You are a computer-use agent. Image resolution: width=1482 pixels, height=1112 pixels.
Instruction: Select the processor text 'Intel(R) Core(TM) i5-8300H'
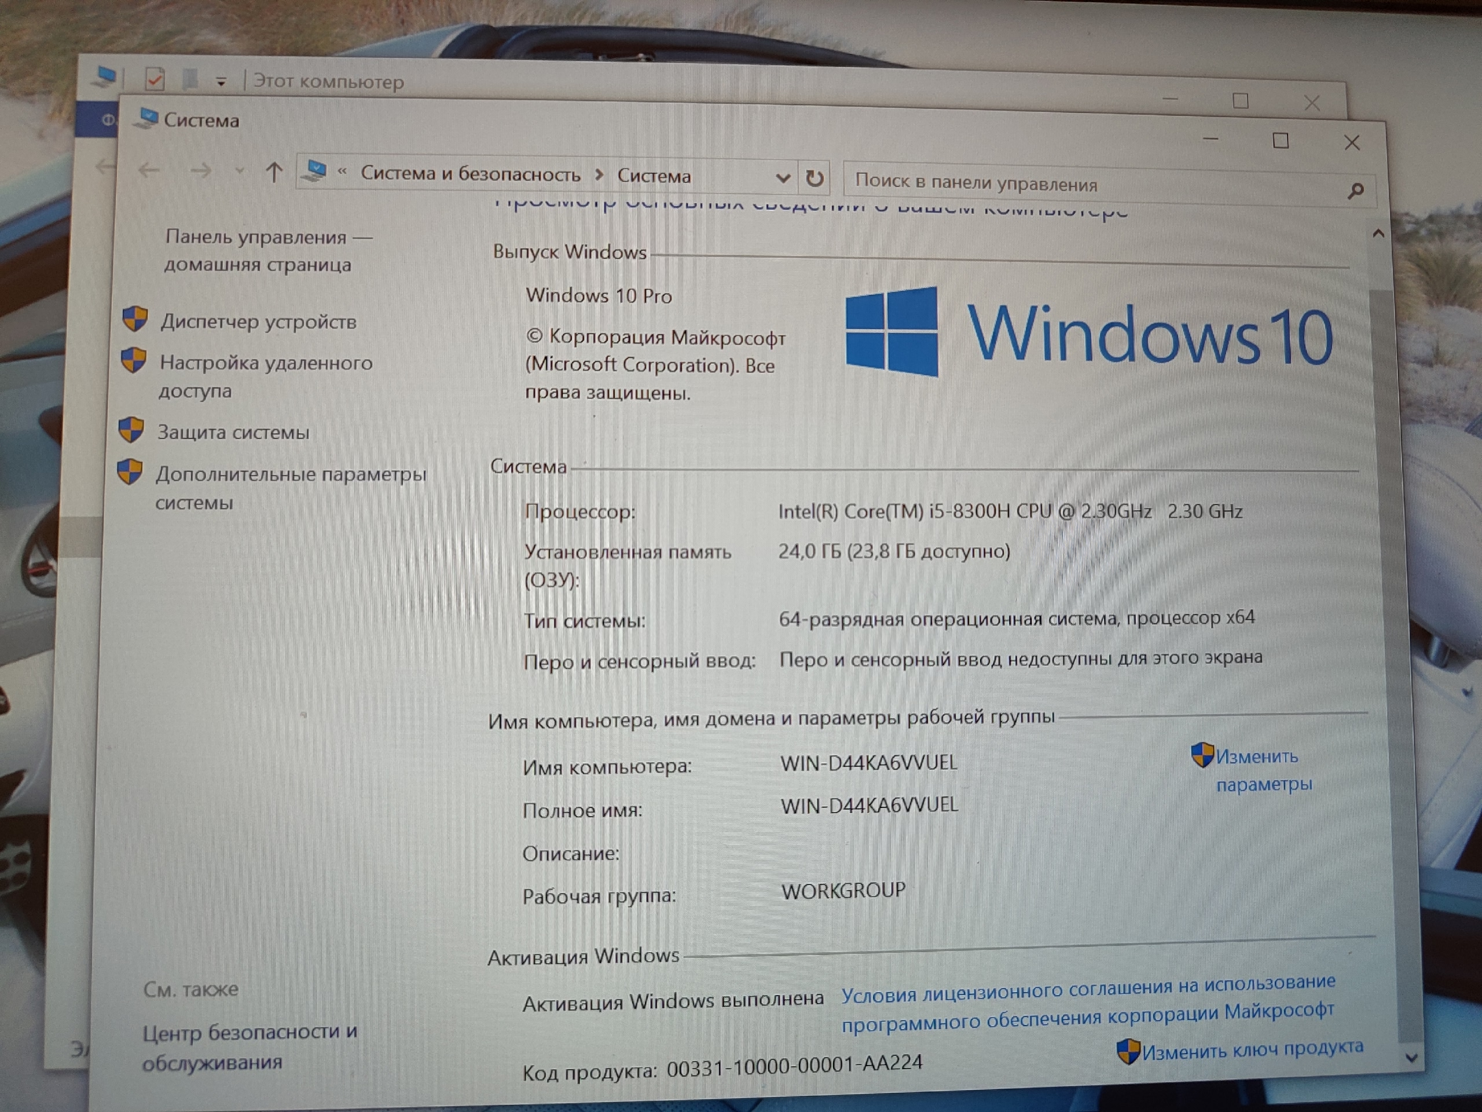894,512
